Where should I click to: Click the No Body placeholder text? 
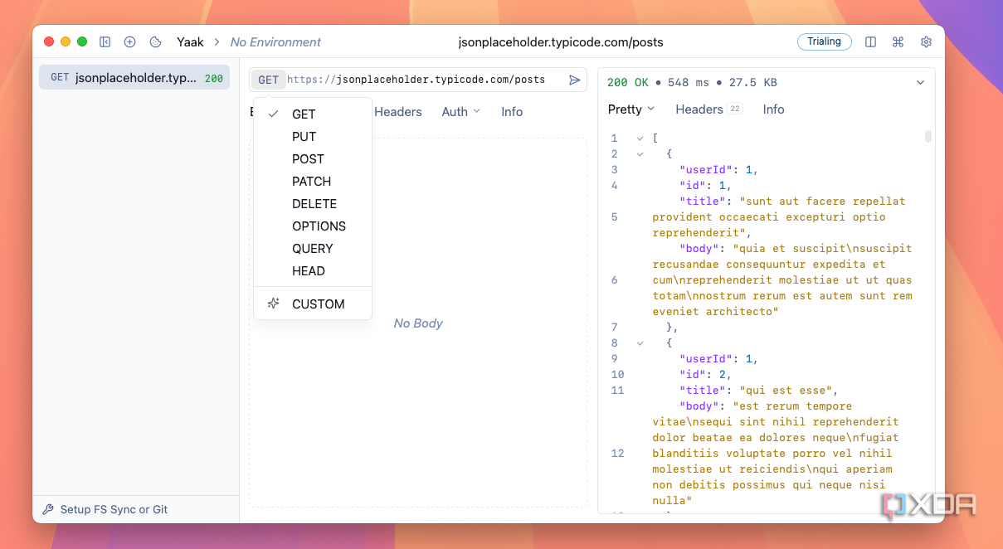[418, 323]
